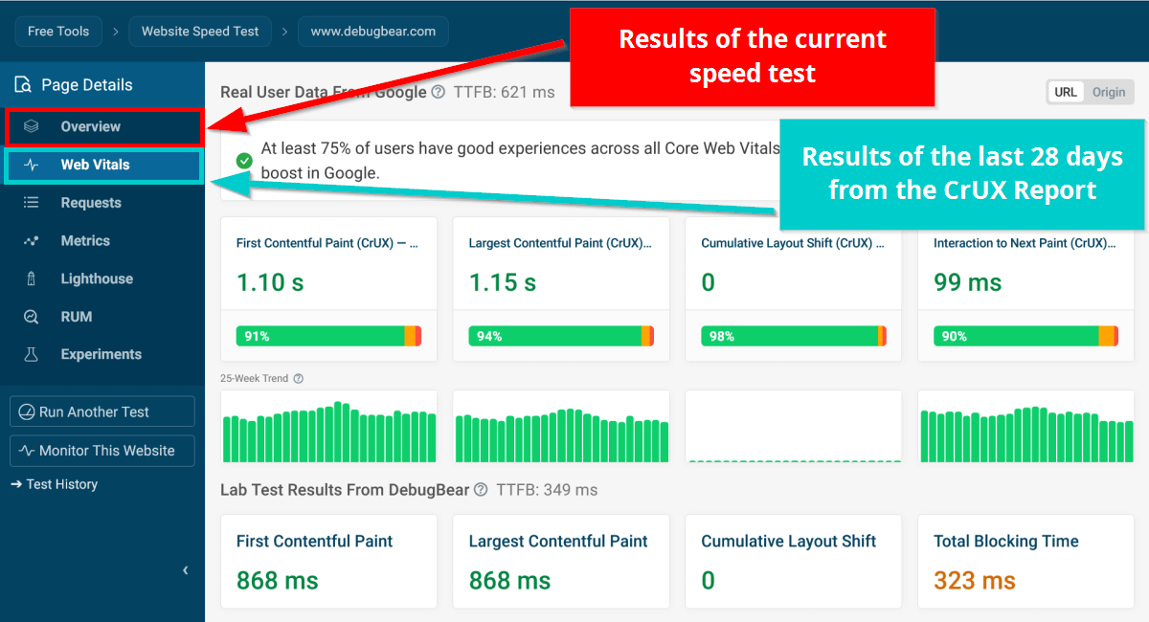Screen dimensions: 1149x622
Task: Click the www.debugbear.com breadcrumb
Action: pyautogui.click(x=373, y=32)
